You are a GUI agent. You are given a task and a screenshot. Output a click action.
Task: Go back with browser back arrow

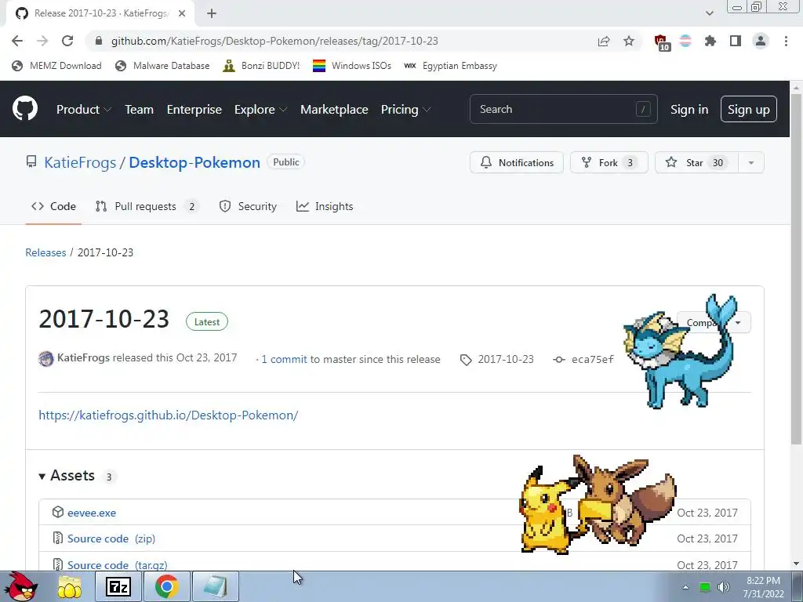[17, 41]
